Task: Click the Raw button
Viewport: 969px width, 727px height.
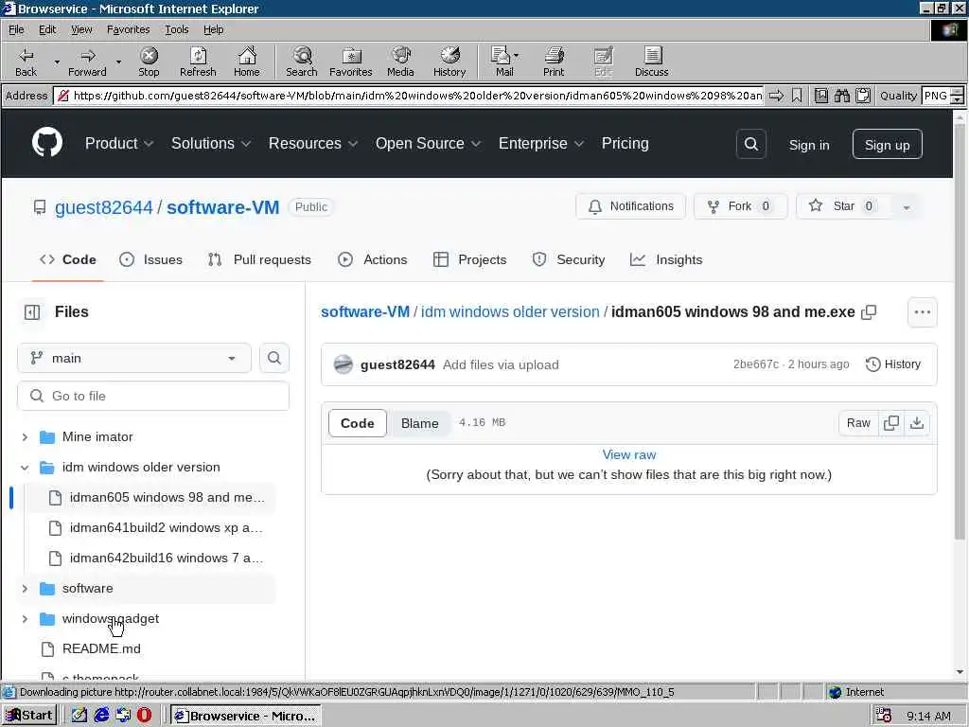Action: point(858,423)
